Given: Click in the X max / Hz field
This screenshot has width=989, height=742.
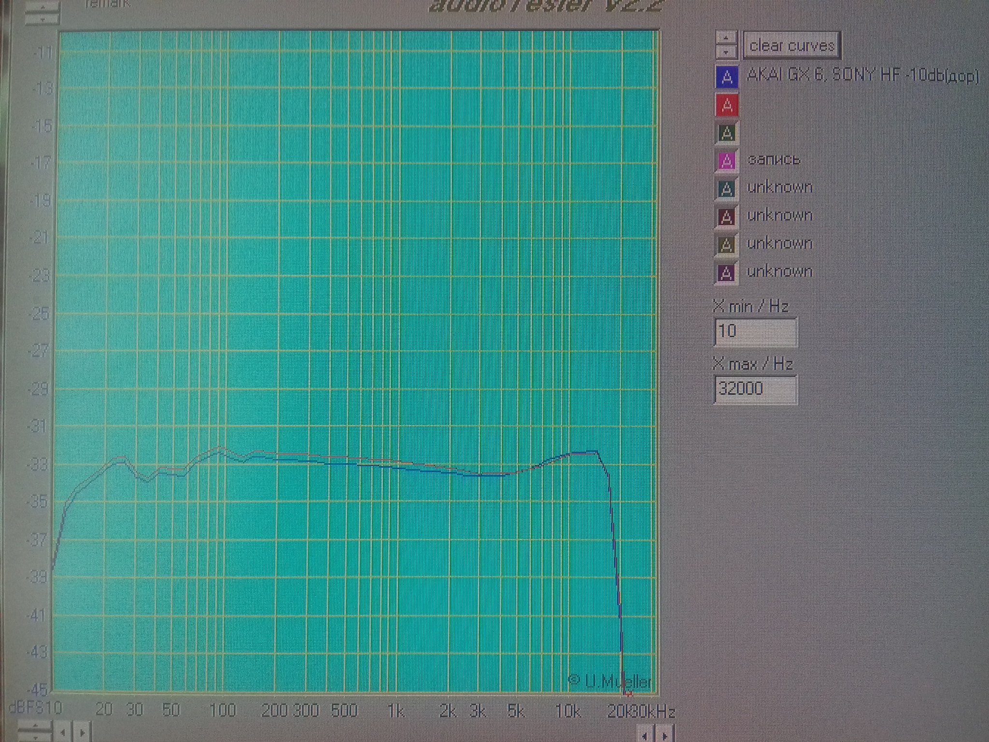Looking at the screenshot, I should point(755,389).
